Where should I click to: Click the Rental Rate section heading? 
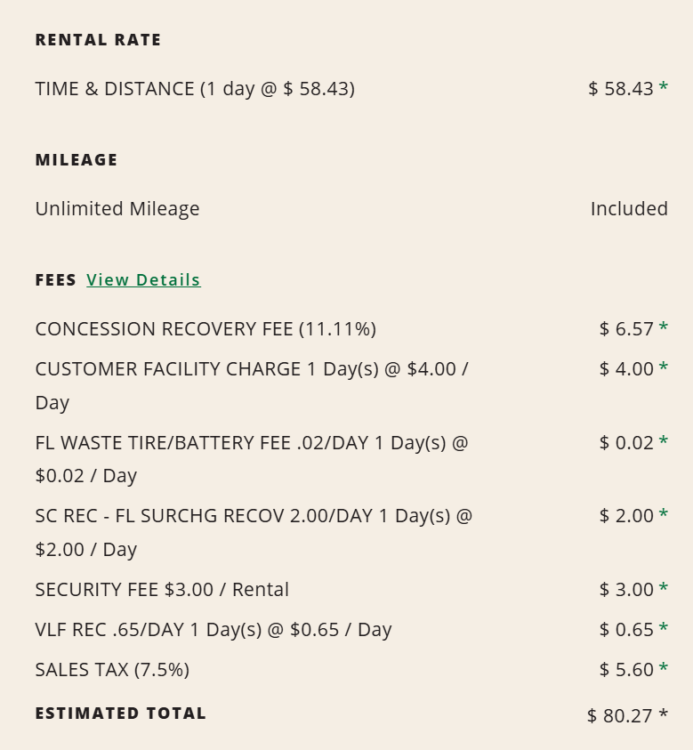coord(99,40)
